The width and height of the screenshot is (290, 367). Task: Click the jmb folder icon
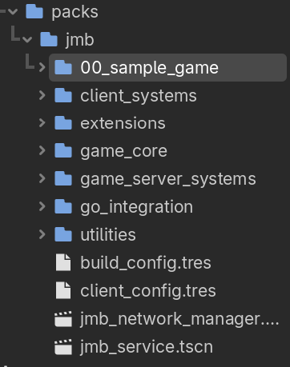click(x=49, y=39)
